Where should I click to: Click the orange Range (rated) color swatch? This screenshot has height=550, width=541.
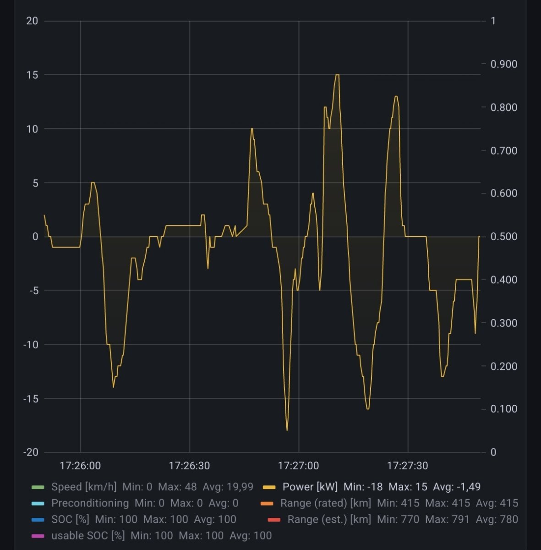[x=267, y=503]
